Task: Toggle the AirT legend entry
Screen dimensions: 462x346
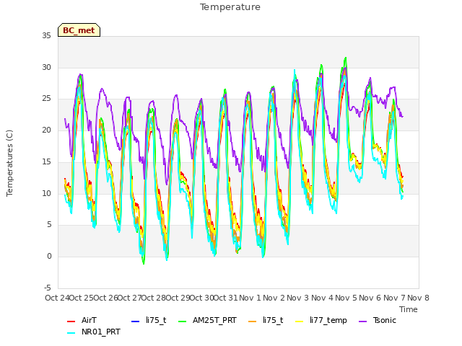Action: (x=82, y=320)
